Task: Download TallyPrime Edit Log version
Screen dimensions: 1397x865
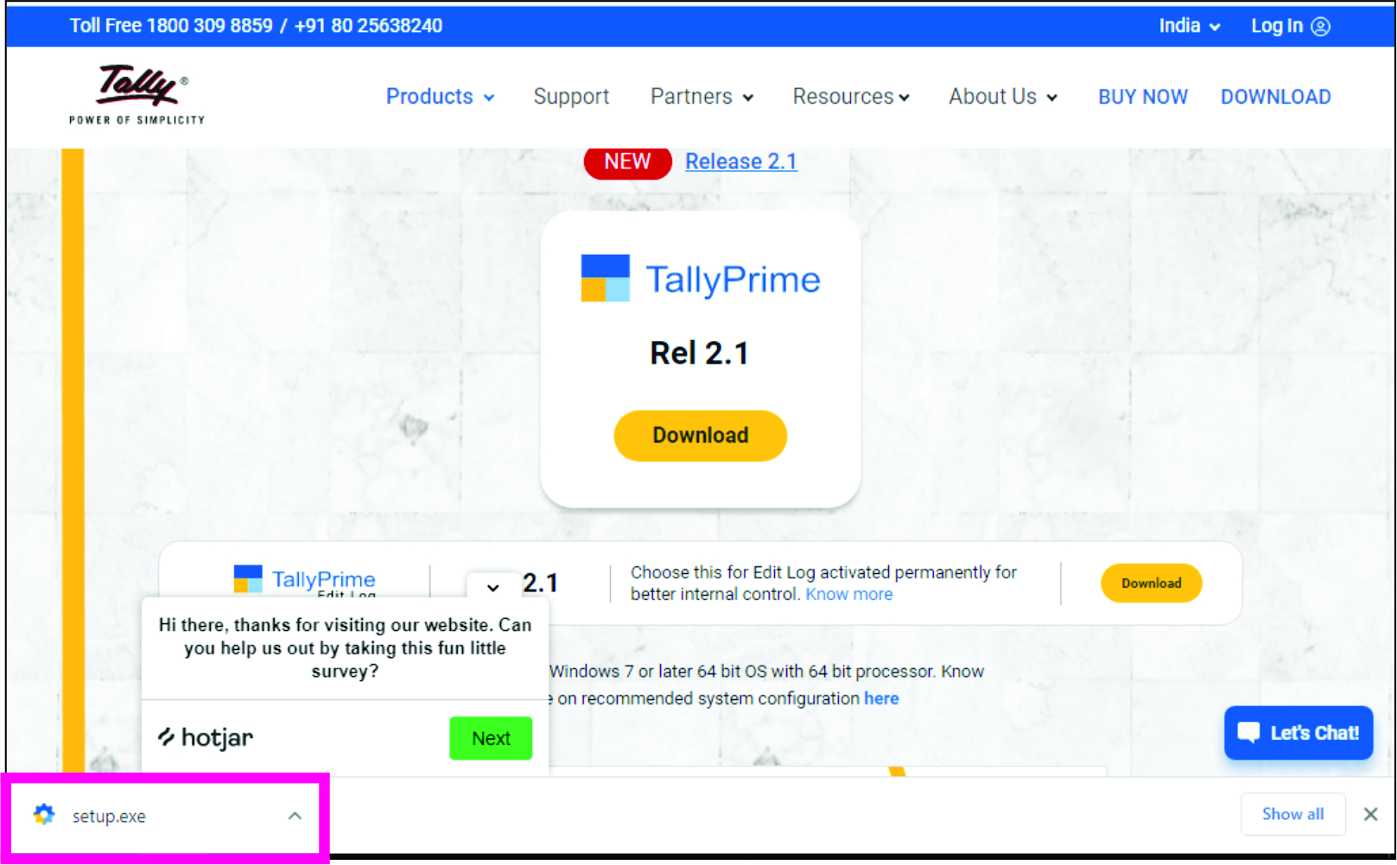Action: (x=1151, y=584)
